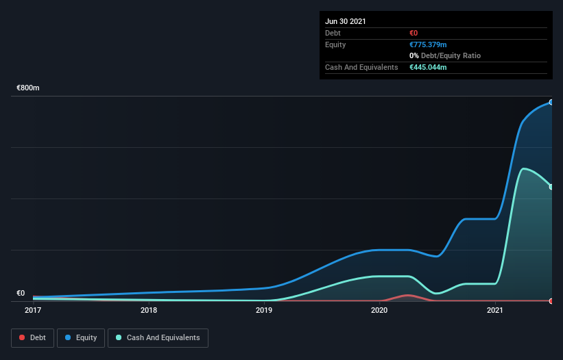Select the 2020 x-axis label
Image resolution: width=563 pixels, height=360 pixels.
[x=379, y=310]
